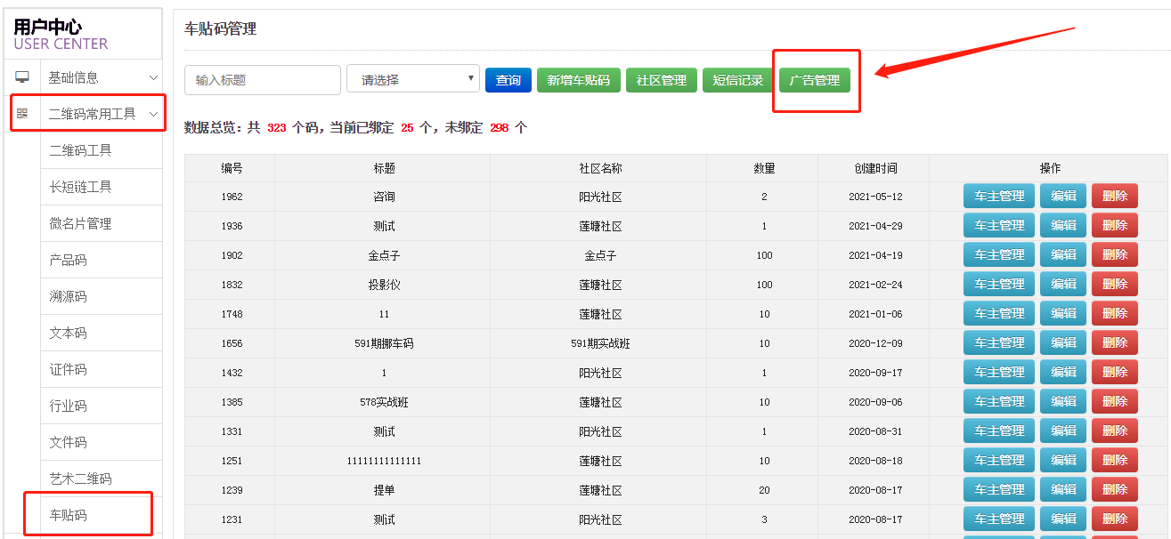Expand the 基础信息 chevron arrow
Image resolution: width=1171 pixels, height=539 pixels.
(x=153, y=78)
